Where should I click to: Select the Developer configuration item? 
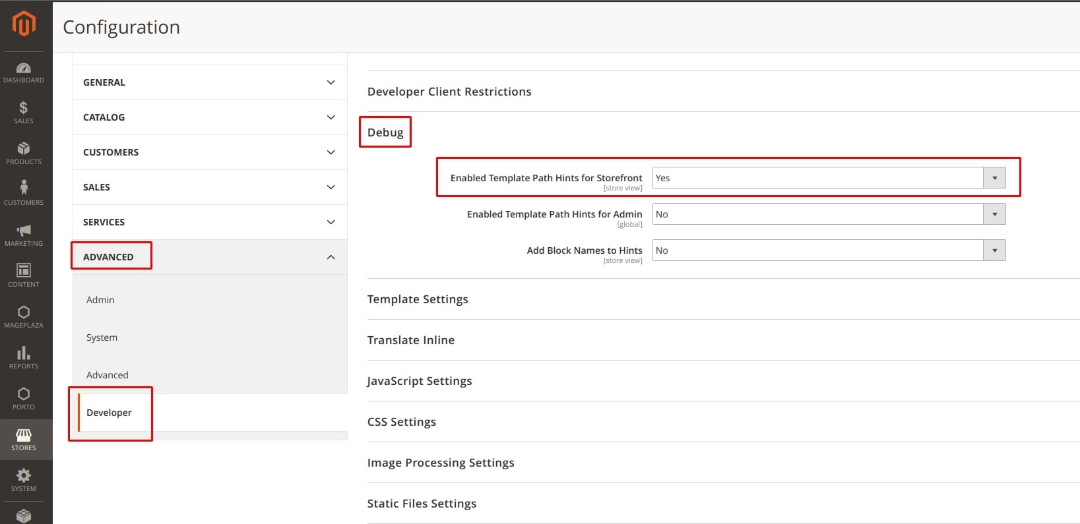(109, 413)
